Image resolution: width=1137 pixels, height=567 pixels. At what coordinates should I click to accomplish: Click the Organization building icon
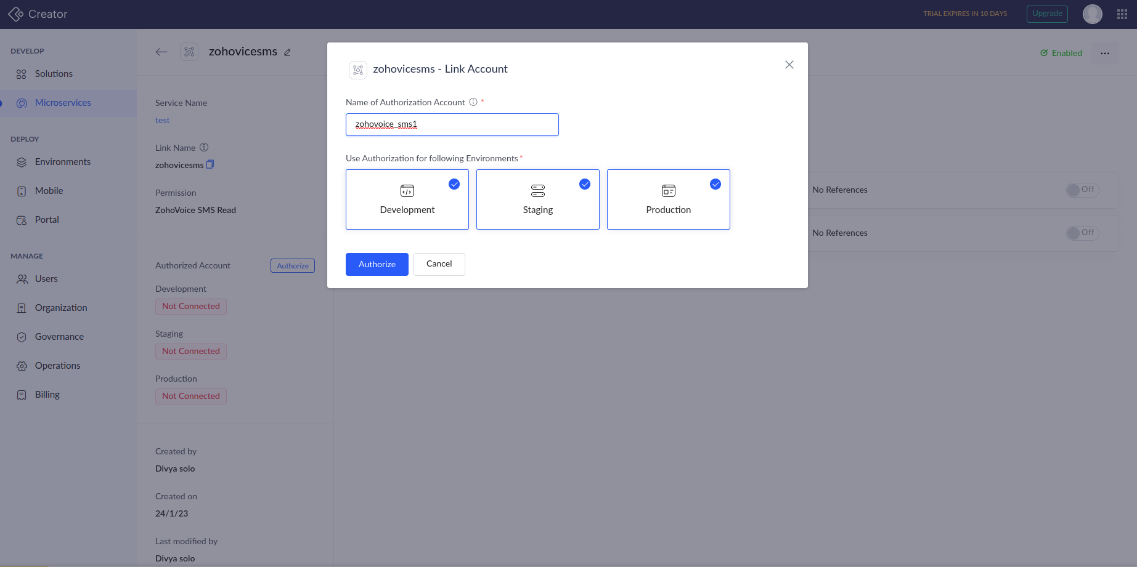(x=22, y=308)
